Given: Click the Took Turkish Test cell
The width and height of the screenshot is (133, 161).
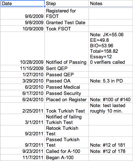Looking at the screenshot, I should pos(66,108).
